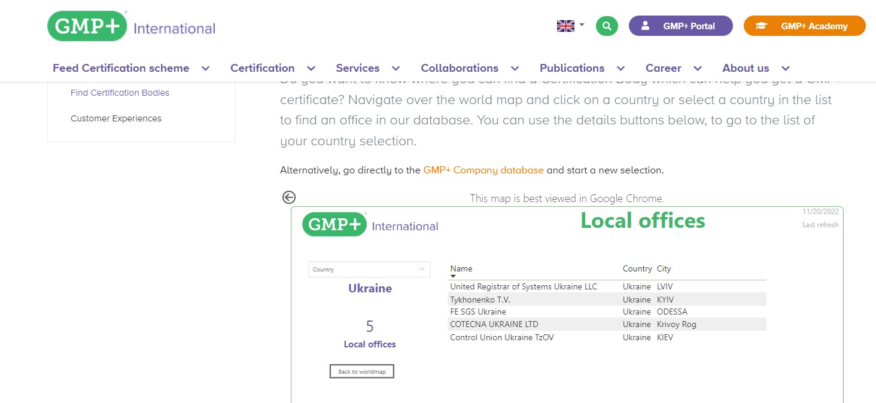
Task: Open the Collaborations menu
Action: click(460, 68)
